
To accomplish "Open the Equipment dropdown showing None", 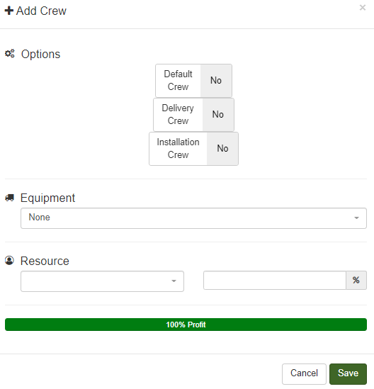I will tap(193, 218).
